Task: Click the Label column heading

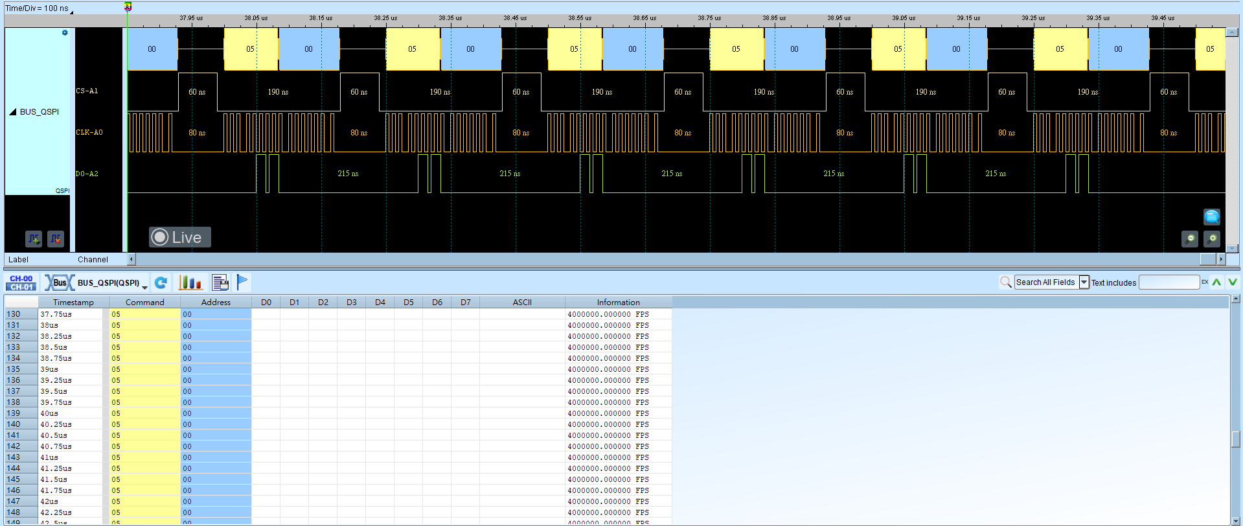Action: [18, 260]
